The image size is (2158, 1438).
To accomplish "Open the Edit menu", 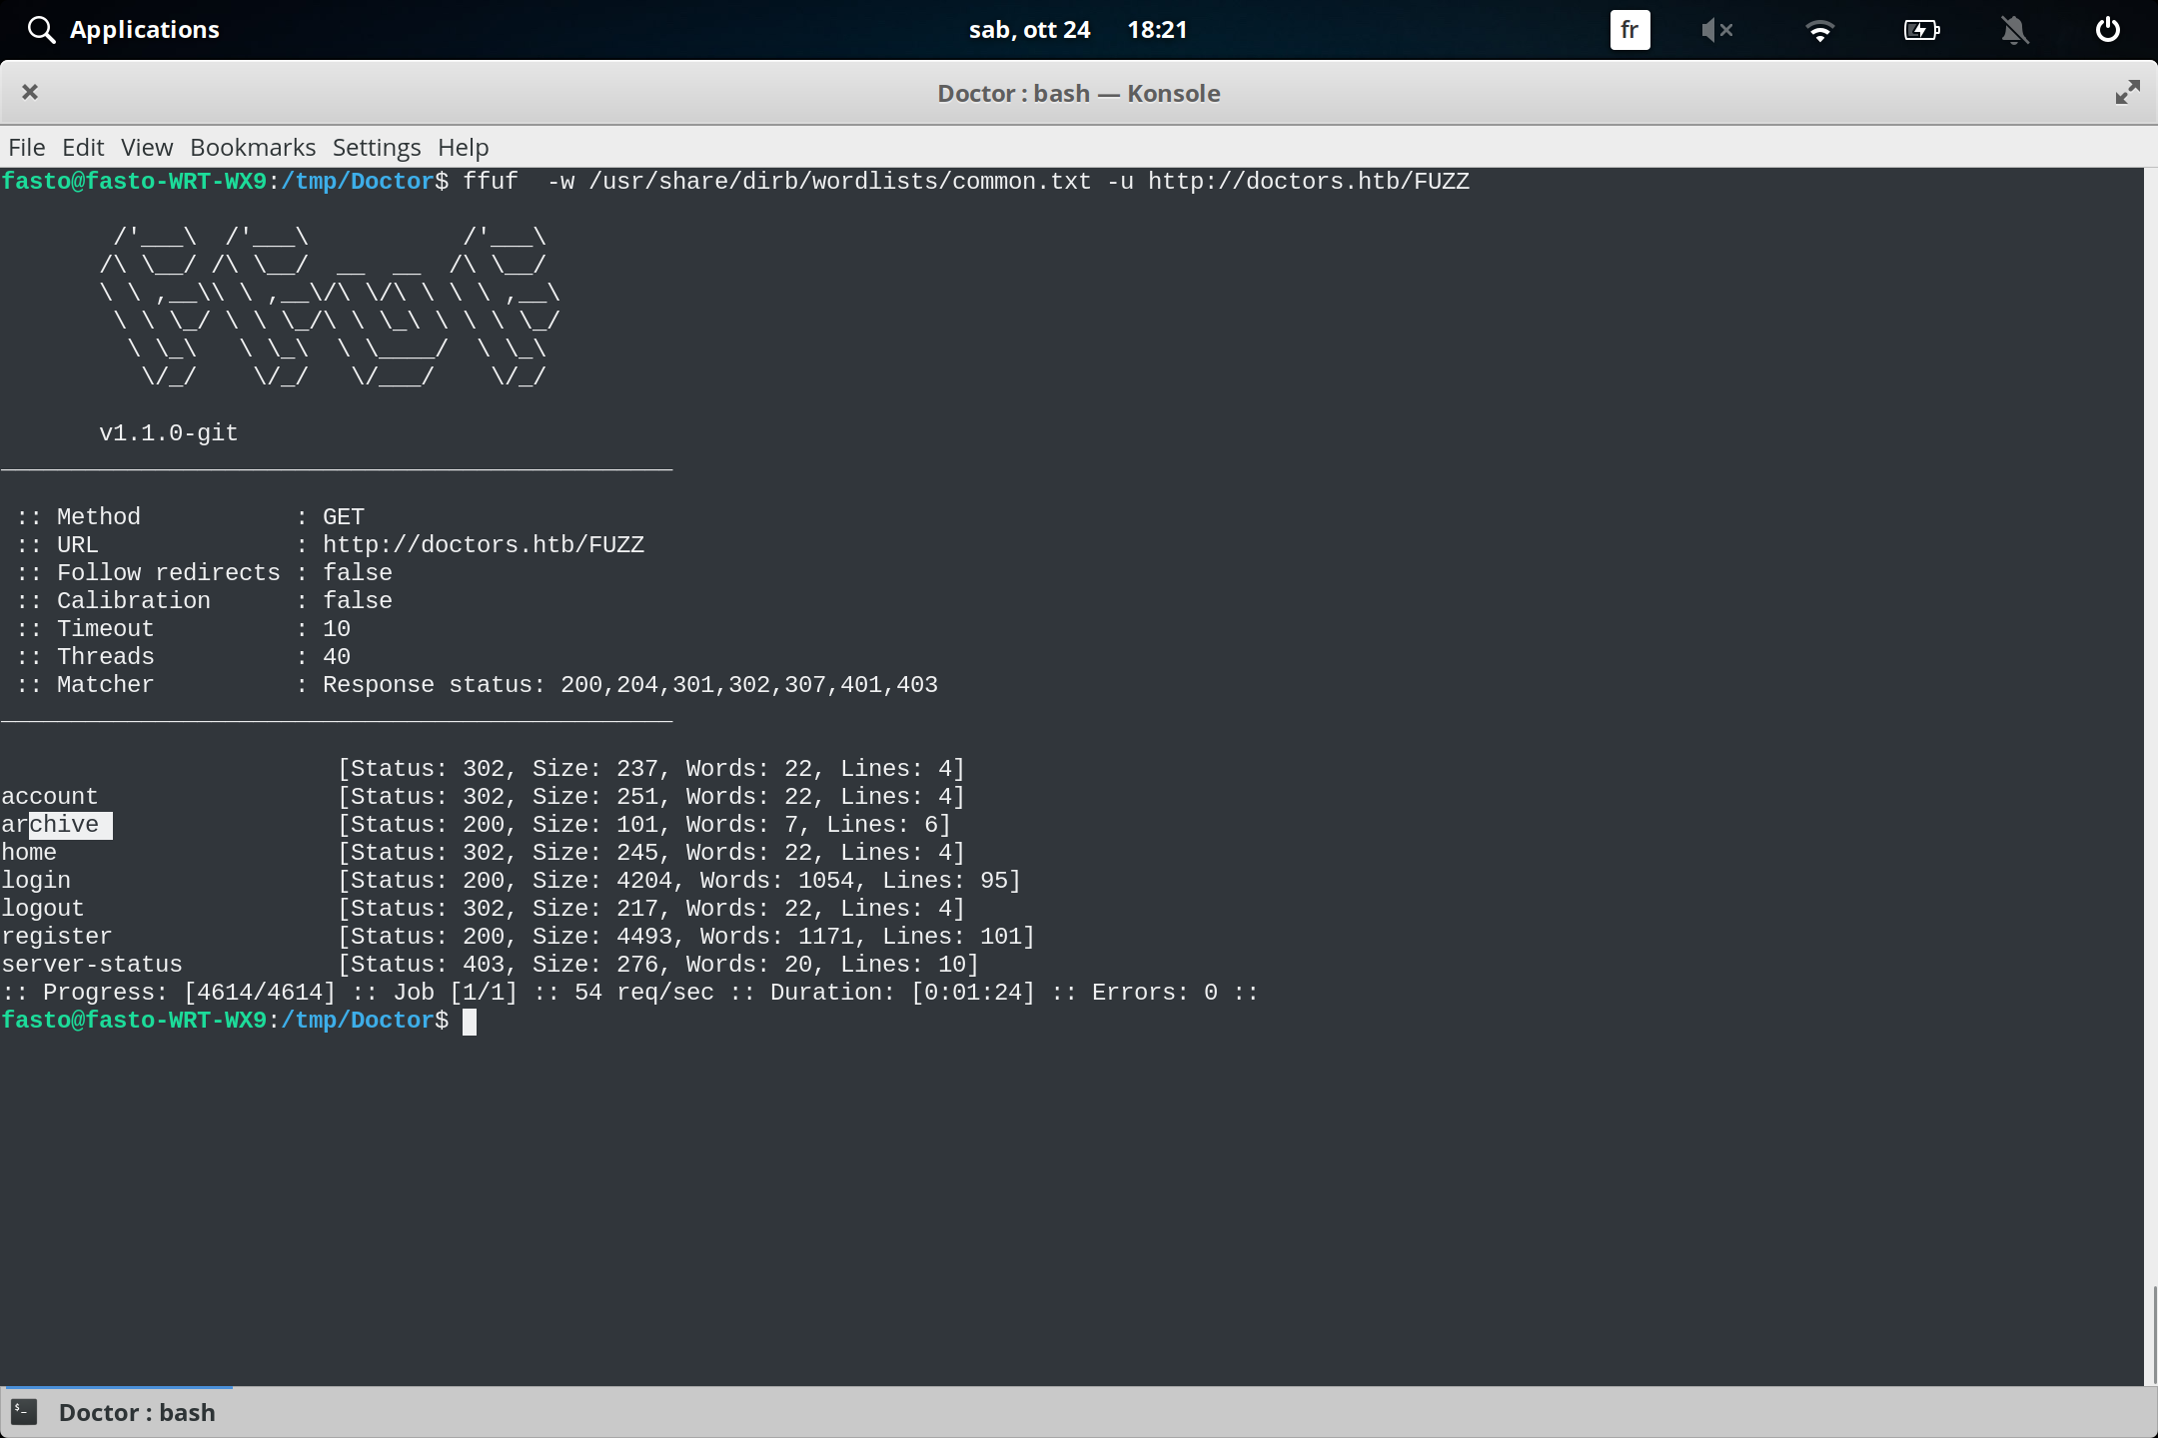I will (x=83, y=147).
